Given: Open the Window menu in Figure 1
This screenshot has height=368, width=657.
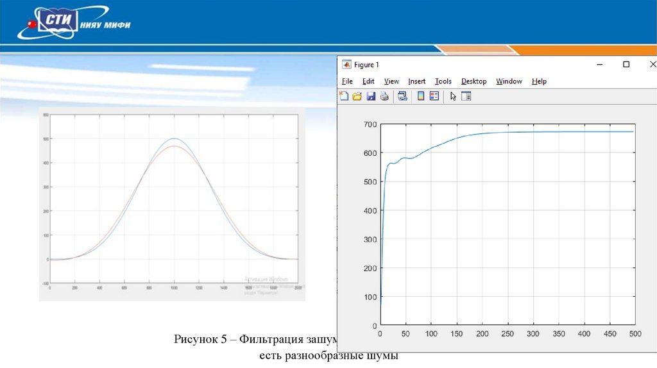Looking at the screenshot, I should coord(509,81).
